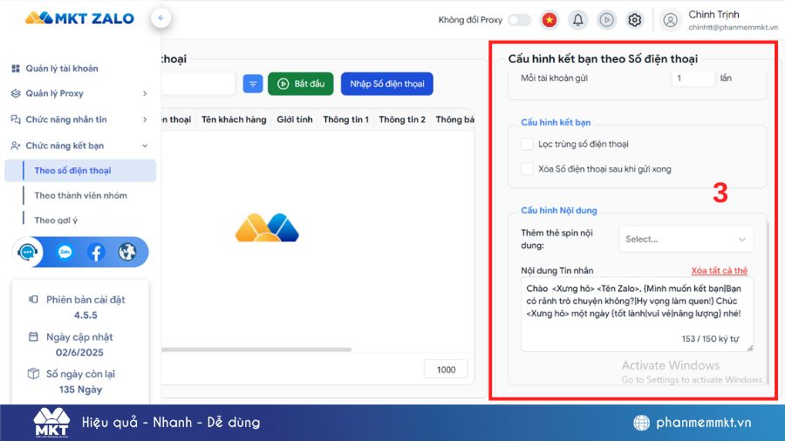The image size is (785, 441).
Task: Click the Chức năng nhắn tin chat icon
Action: coord(16,119)
